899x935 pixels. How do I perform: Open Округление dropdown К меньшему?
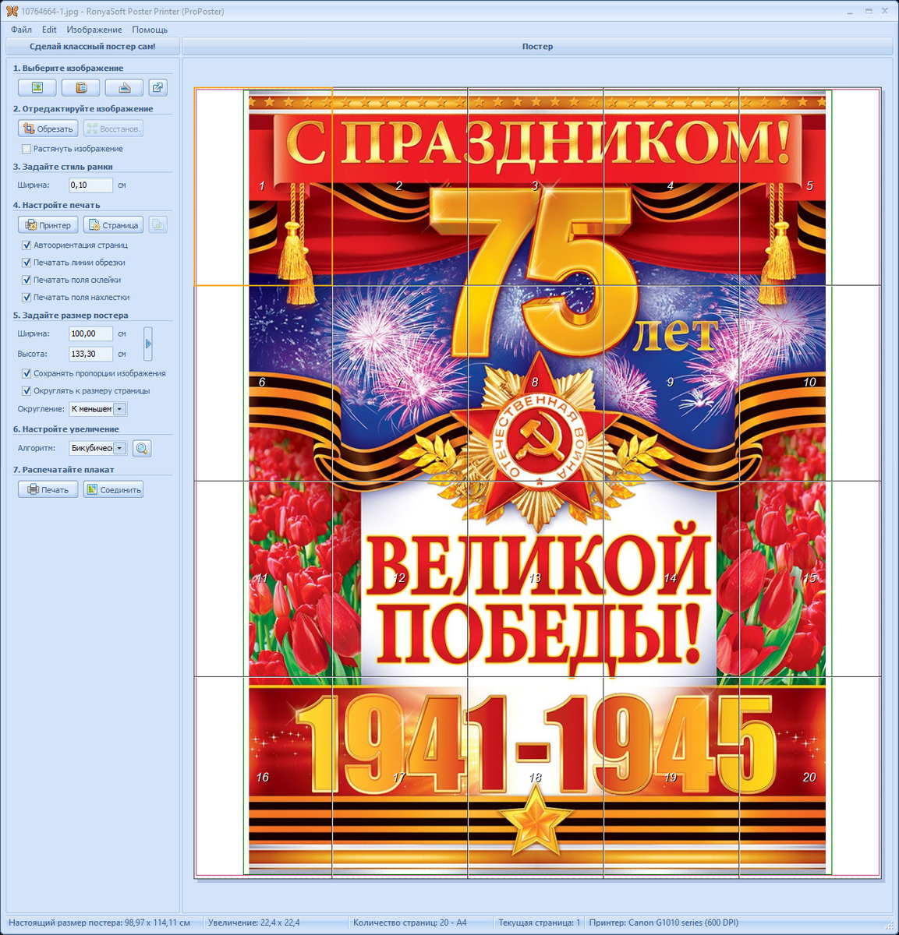coord(97,409)
